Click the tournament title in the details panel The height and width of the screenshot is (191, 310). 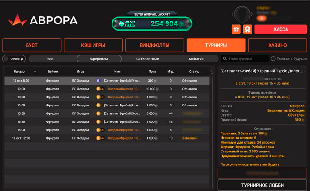tap(262, 71)
